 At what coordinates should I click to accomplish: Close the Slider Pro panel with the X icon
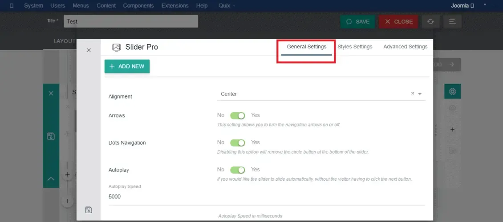[x=89, y=50]
